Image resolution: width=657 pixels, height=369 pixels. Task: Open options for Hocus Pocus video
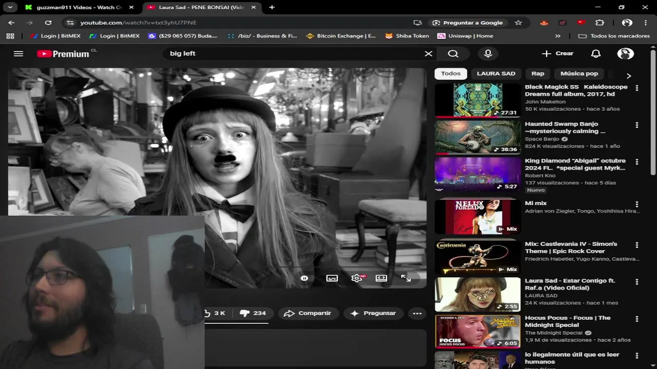point(637,319)
